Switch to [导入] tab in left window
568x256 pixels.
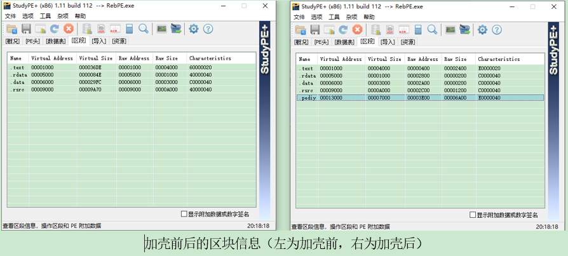[x=99, y=41]
